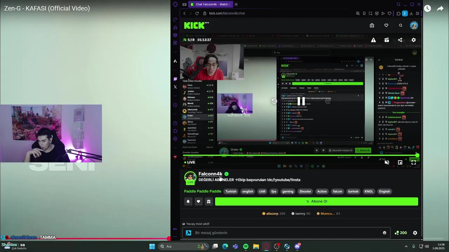This screenshot has width=449, height=252.
Task: Open iaenvy top gifter entry
Action: 301,213
